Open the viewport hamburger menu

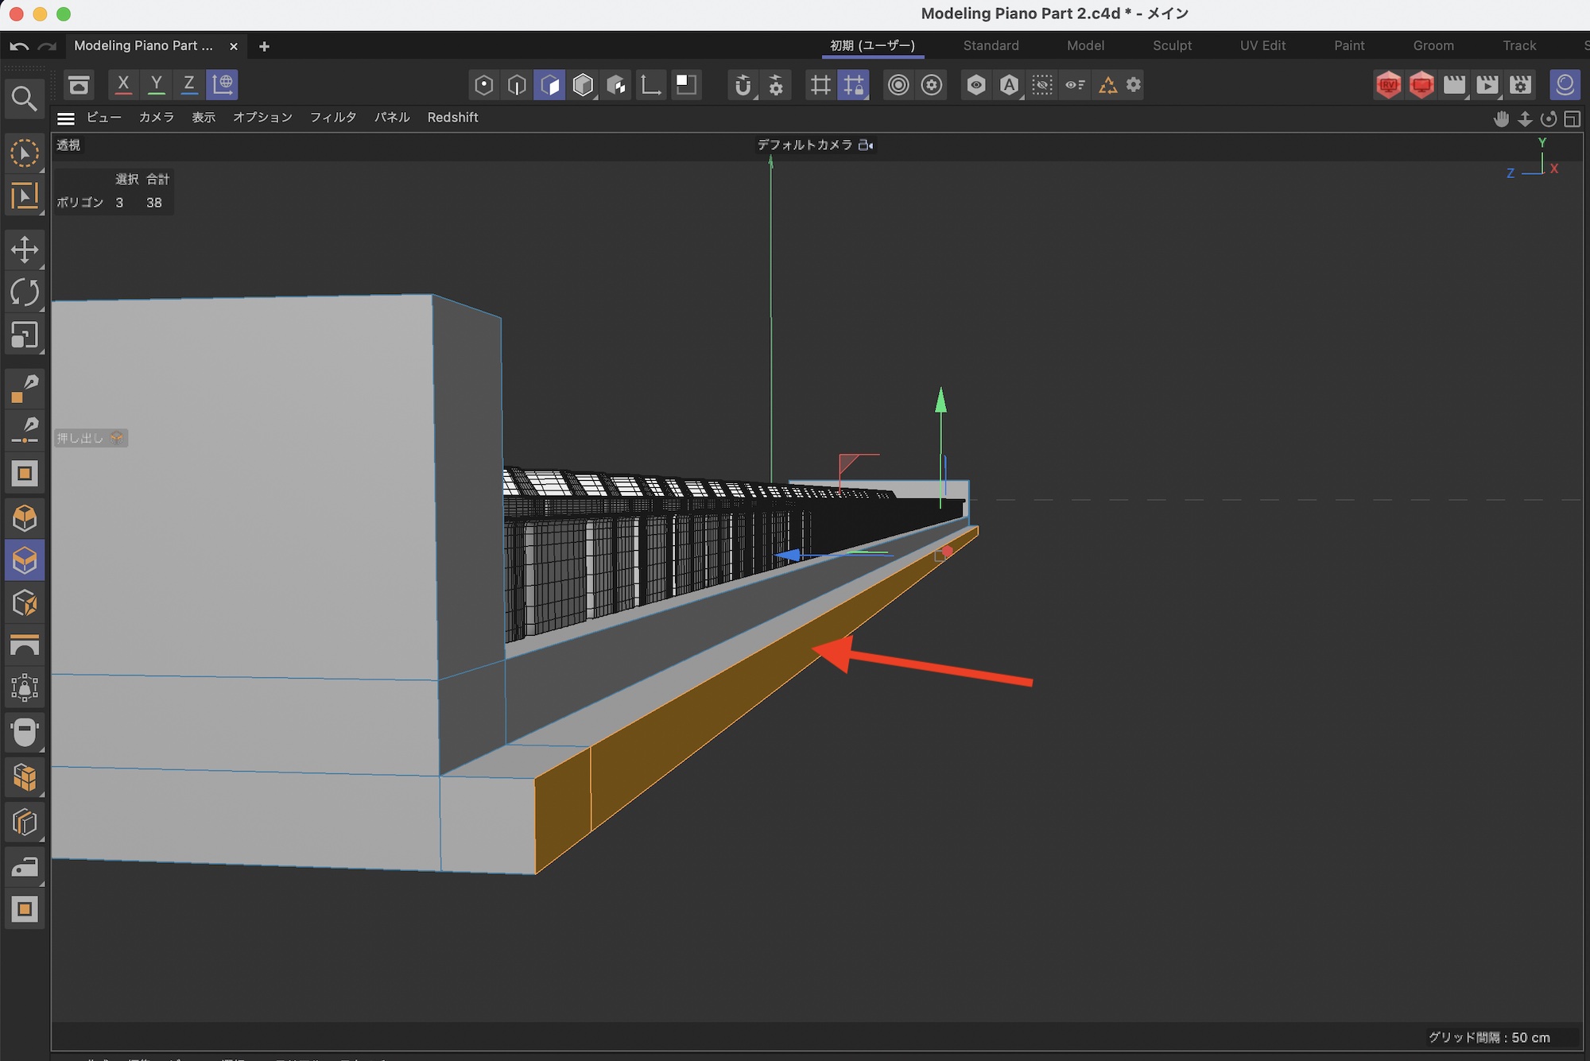pyautogui.click(x=66, y=118)
